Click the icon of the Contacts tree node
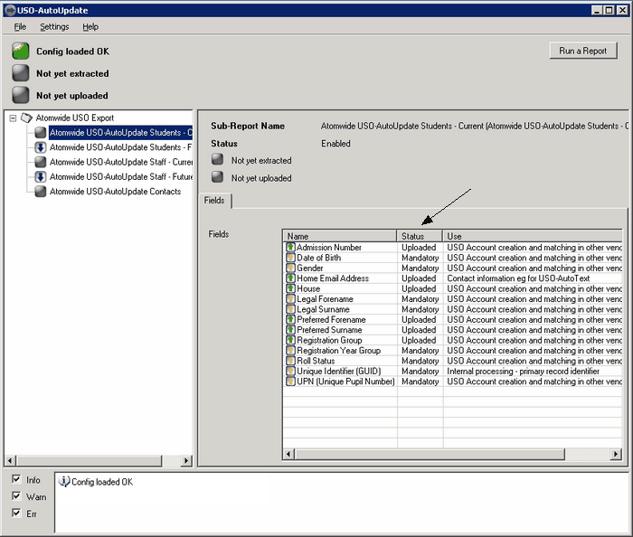This screenshot has height=537, width=633. [x=41, y=192]
